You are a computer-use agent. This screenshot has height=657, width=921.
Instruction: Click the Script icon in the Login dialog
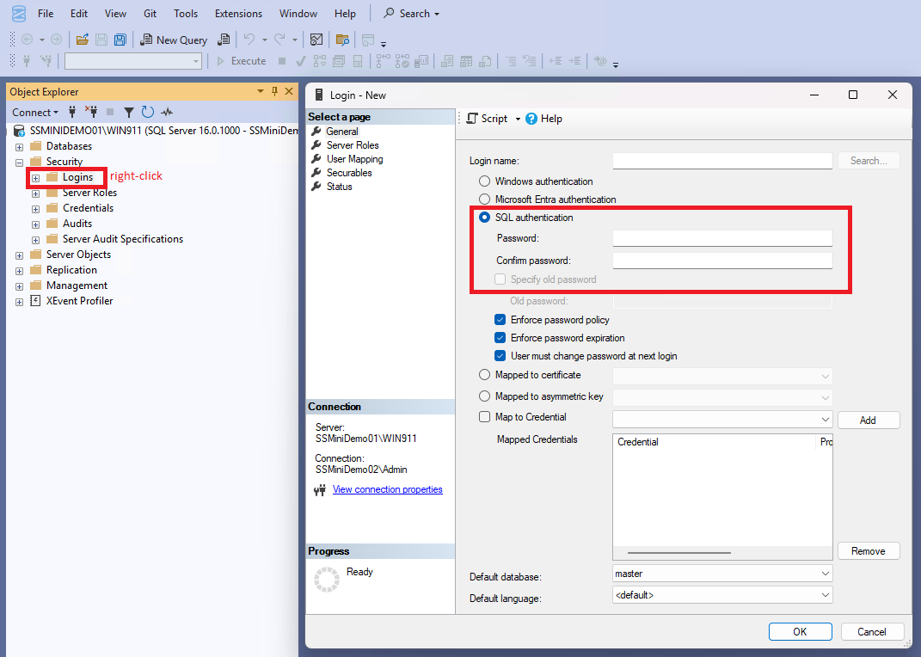[472, 119]
